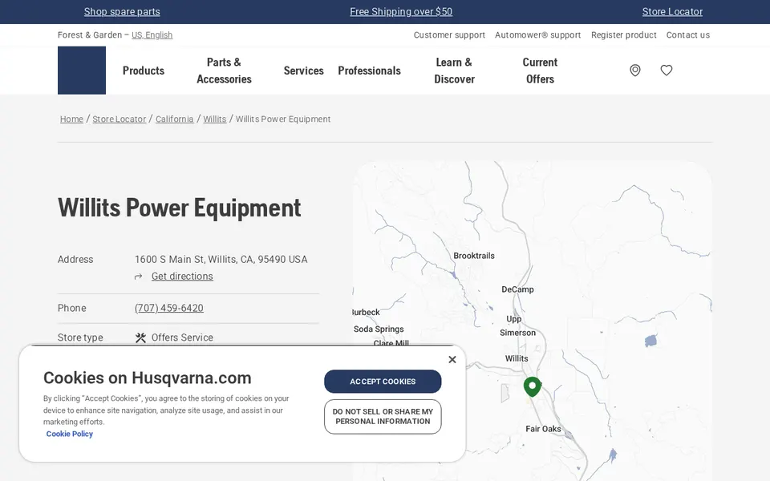This screenshot has width=770, height=481.
Task: Change region via US, English link
Action: pyautogui.click(x=152, y=34)
